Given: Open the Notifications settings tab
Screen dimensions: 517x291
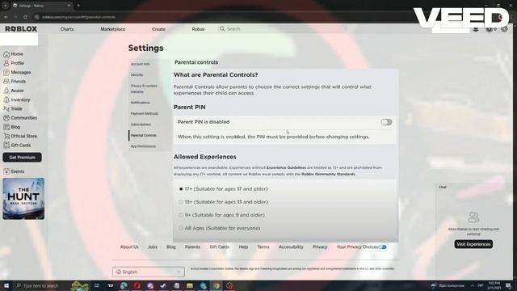Looking at the screenshot, I should pos(140,103).
